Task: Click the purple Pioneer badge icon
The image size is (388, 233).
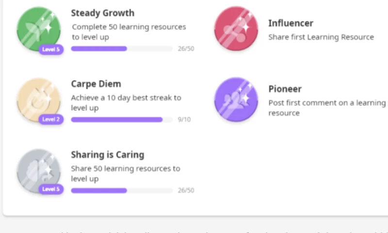Action: pos(236,100)
